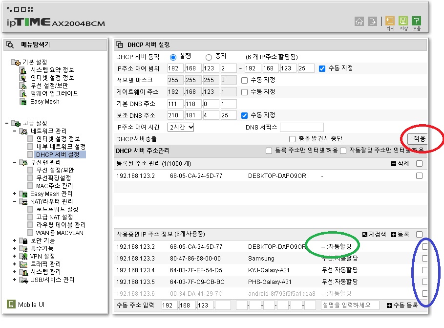Click the 네트워크 관리 icon
Screen dimensions: 444x328
[x=23, y=131]
